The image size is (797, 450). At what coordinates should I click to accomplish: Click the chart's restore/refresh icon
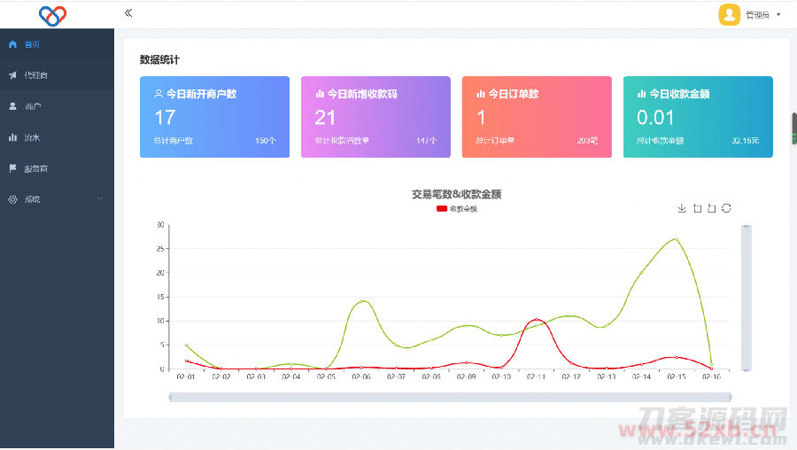[x=726, y=208]
